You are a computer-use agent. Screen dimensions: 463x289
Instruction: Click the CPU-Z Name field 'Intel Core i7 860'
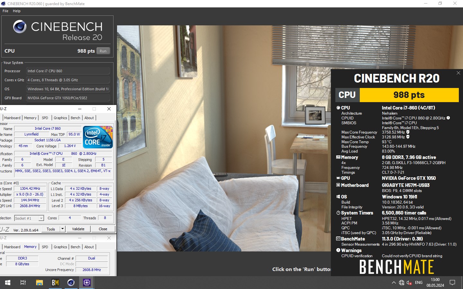click(48, 128)
